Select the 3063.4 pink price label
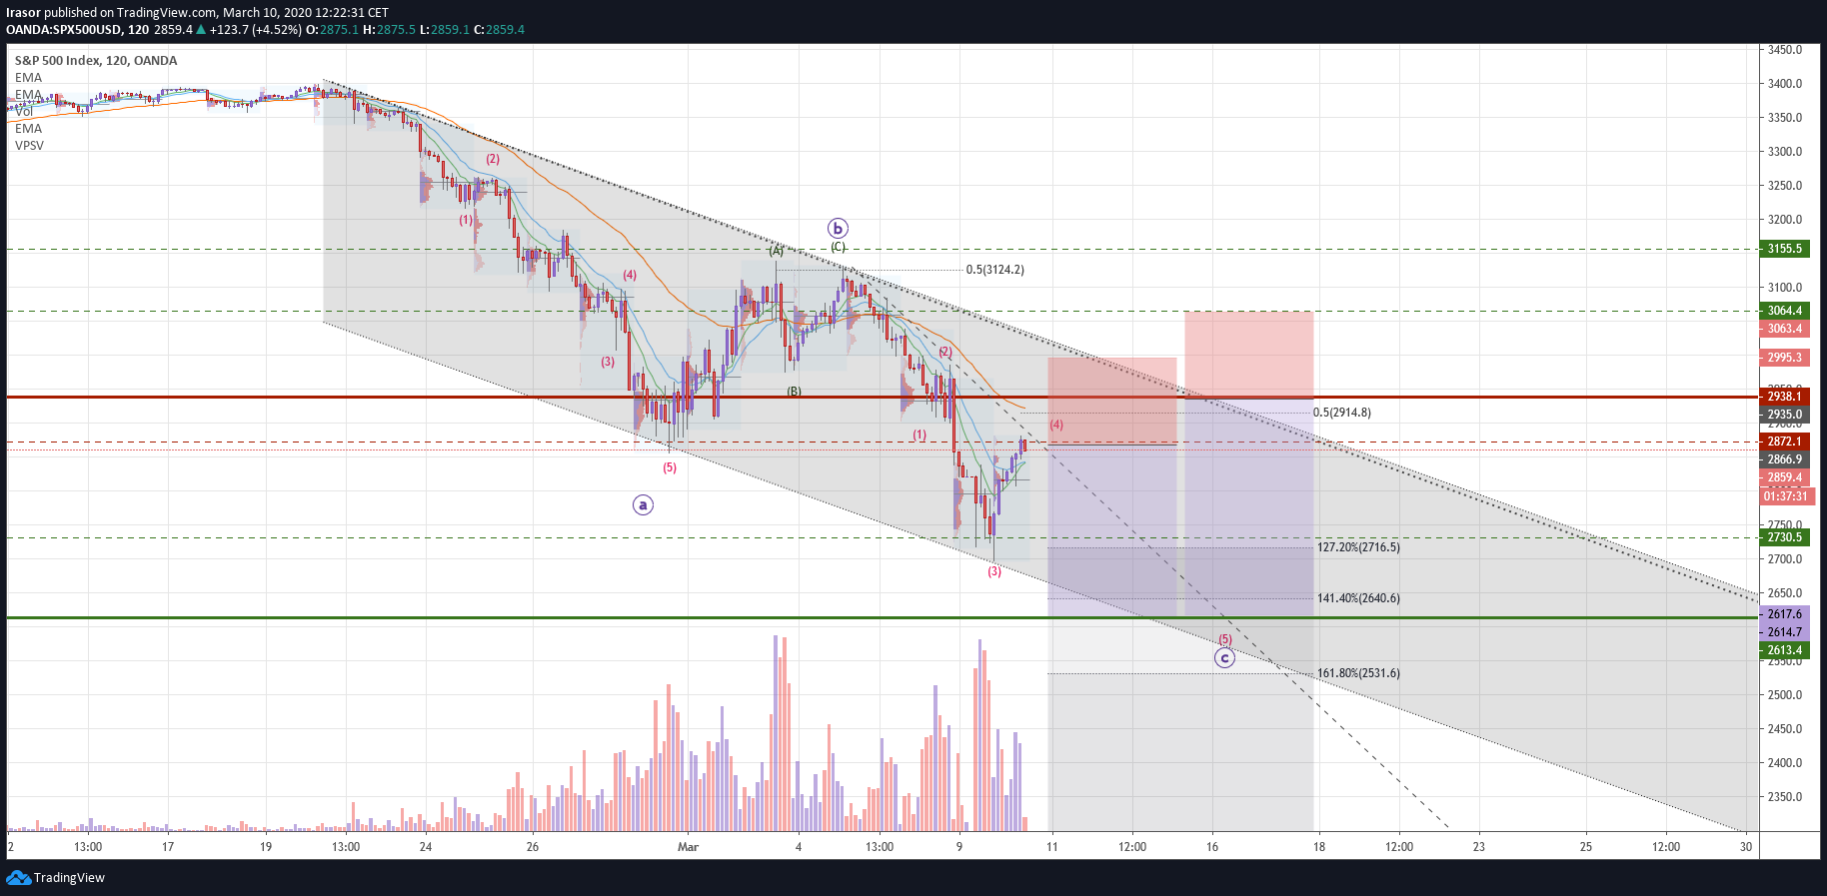 tap(1784, 329)
